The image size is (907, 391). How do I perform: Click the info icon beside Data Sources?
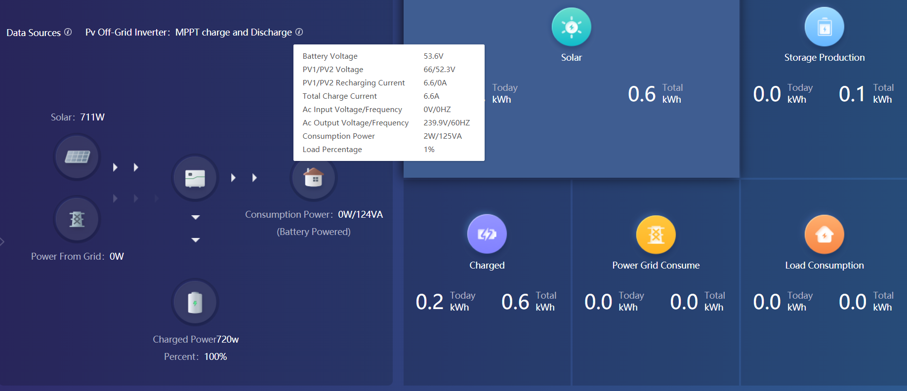click(x=68, y=32)
